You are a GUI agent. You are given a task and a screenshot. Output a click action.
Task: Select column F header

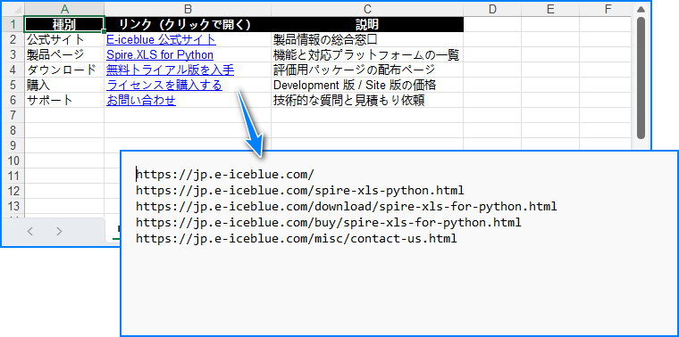click(x=608, y=9)
